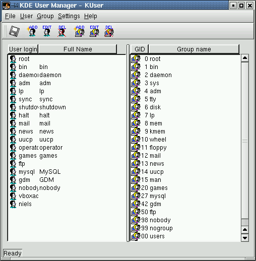This screenshot has height=261, width=256.
Task: Select group 14 uucp
Action: pos(185,172)
